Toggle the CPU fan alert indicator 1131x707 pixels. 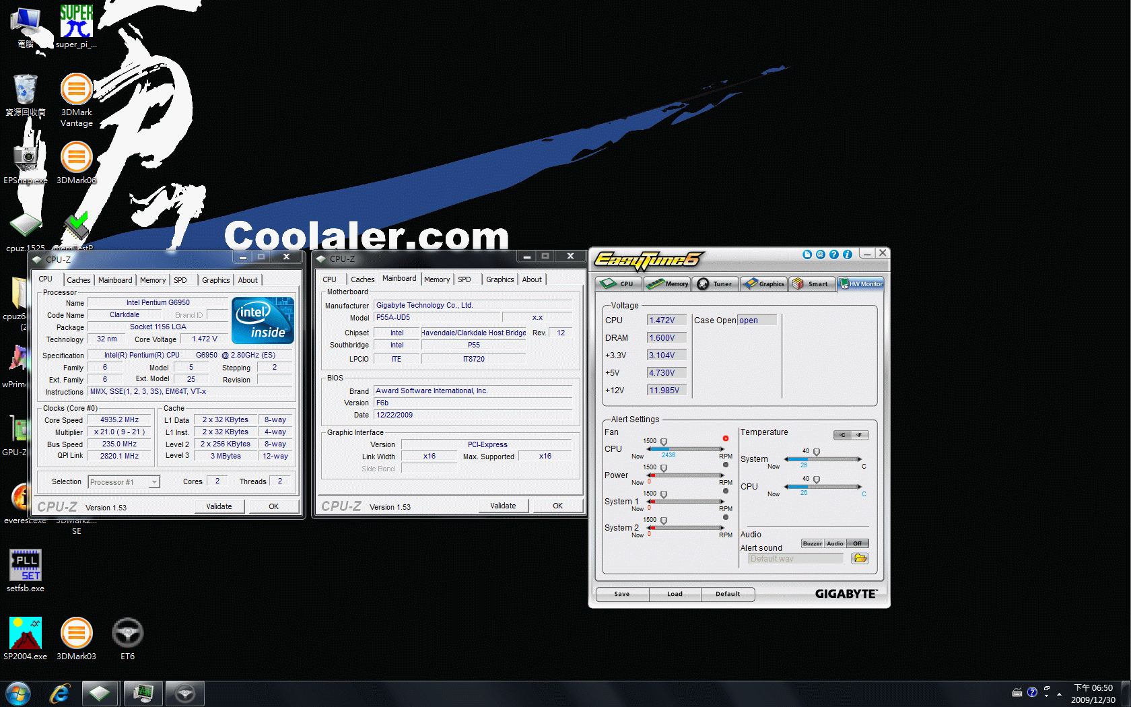pyautogui.click(x=726, y=438)
